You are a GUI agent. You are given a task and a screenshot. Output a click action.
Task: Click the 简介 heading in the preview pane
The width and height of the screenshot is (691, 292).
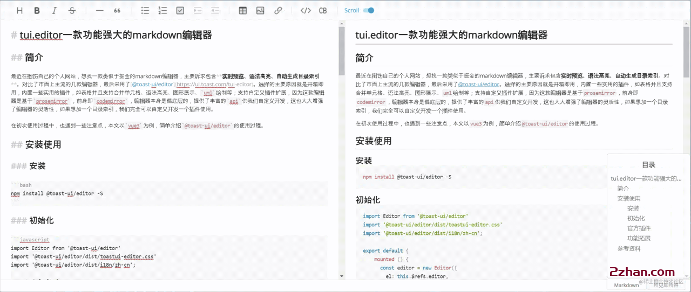(x=364, y=58)
